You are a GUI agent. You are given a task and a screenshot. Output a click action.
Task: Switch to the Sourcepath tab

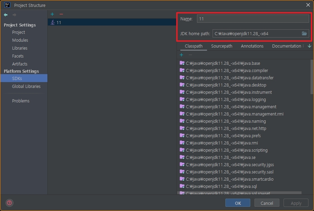222,46
